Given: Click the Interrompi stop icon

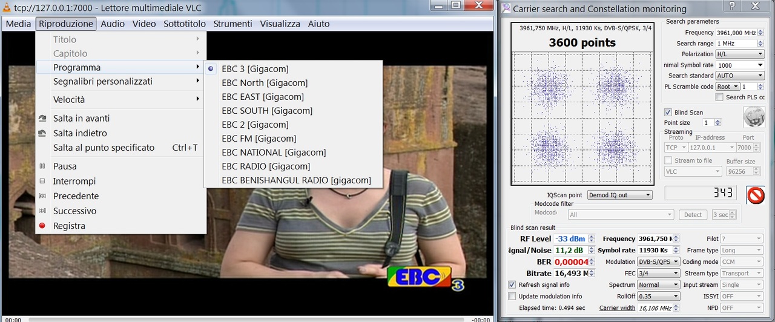Looking at the screenshot, I should click(42, 181).
